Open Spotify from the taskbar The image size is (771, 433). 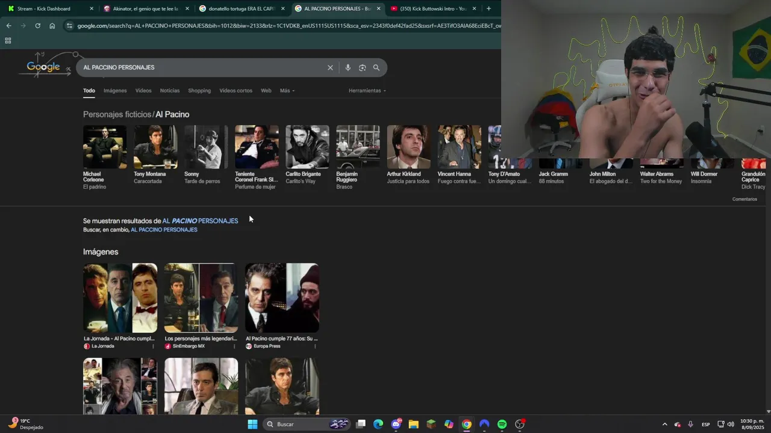(x=502, y=424)
